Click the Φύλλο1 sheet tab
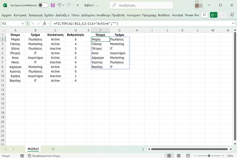Viewport: 237px width, 158px height. 33,149
